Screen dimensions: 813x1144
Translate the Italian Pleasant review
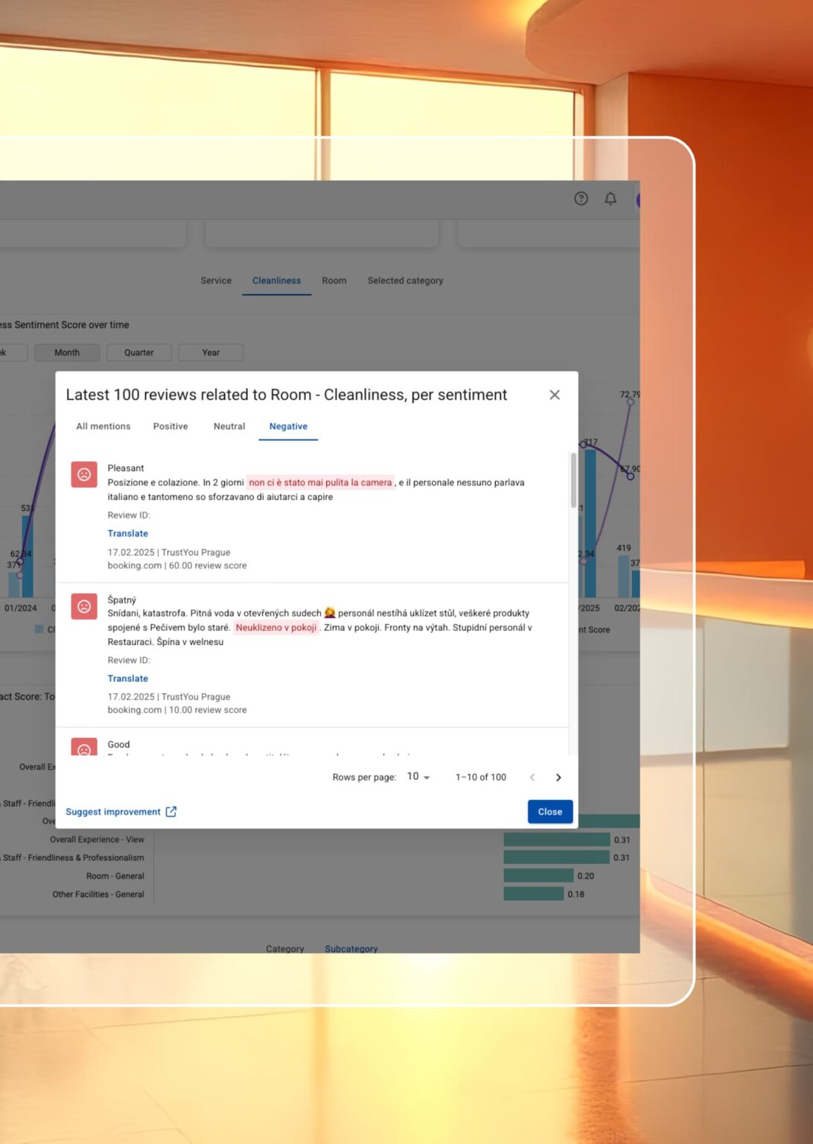128,533
